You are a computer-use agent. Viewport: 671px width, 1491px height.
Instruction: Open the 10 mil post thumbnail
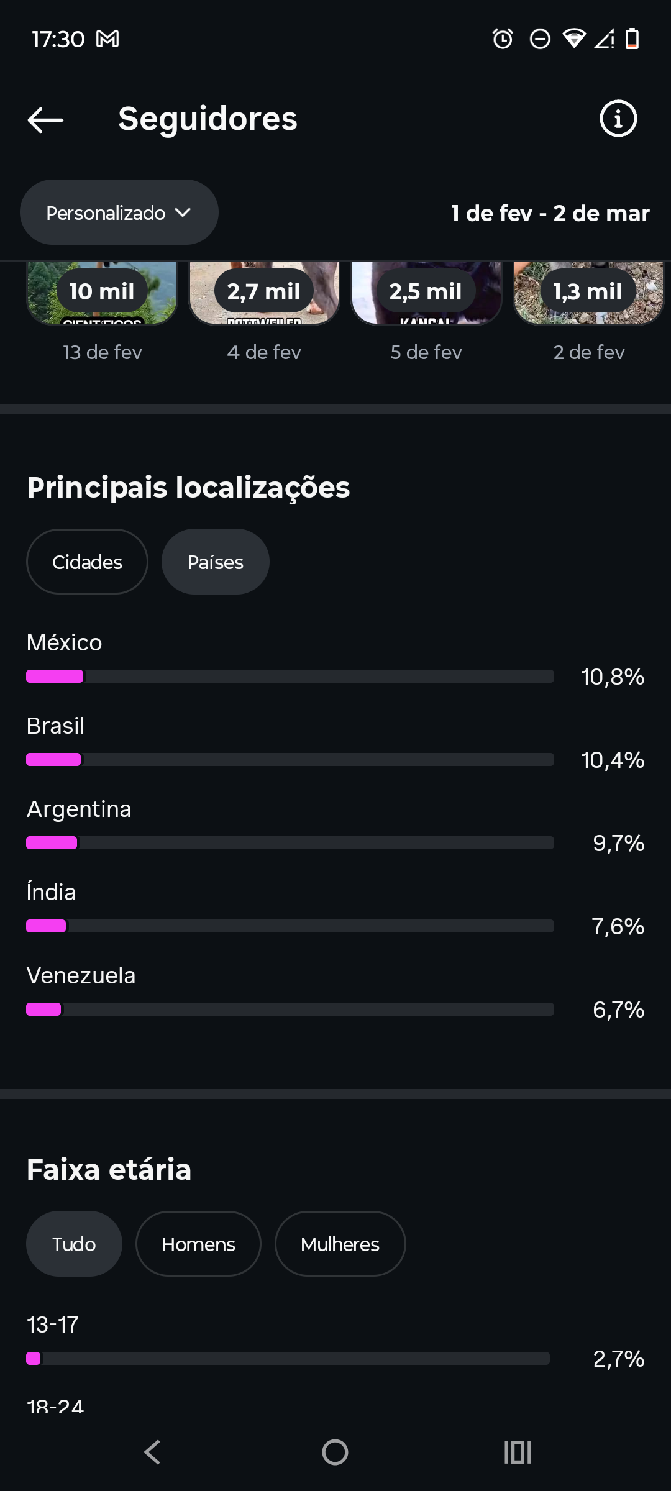click(102, 293)
